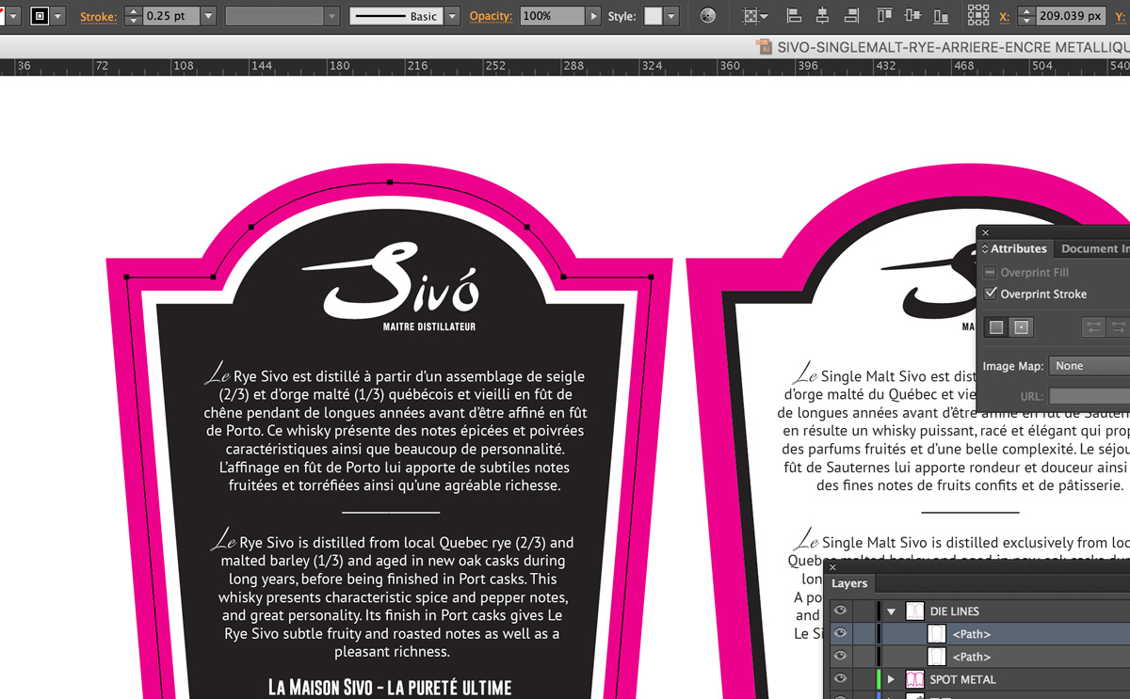This screenshot has height=699, width=1130.
Task: Click the Vertical Align Top icon
Action: [884, 16]
